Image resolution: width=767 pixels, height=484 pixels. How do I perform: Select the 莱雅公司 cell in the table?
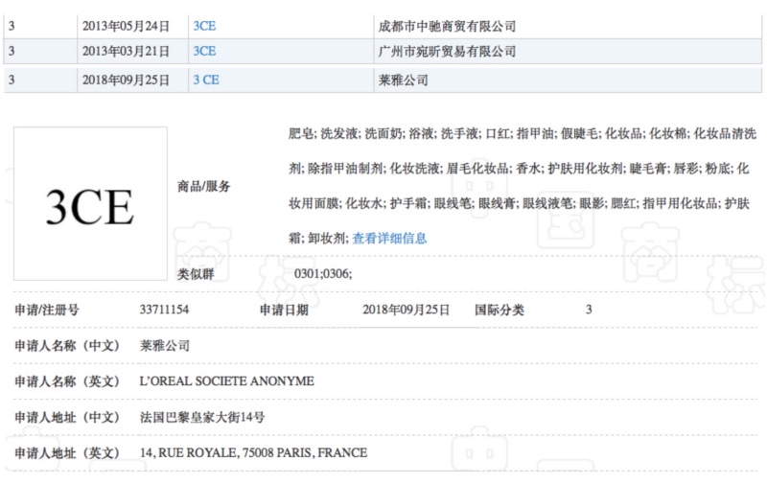pos(568,81)
